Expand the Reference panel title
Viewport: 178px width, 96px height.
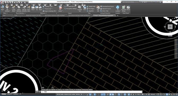43,13
